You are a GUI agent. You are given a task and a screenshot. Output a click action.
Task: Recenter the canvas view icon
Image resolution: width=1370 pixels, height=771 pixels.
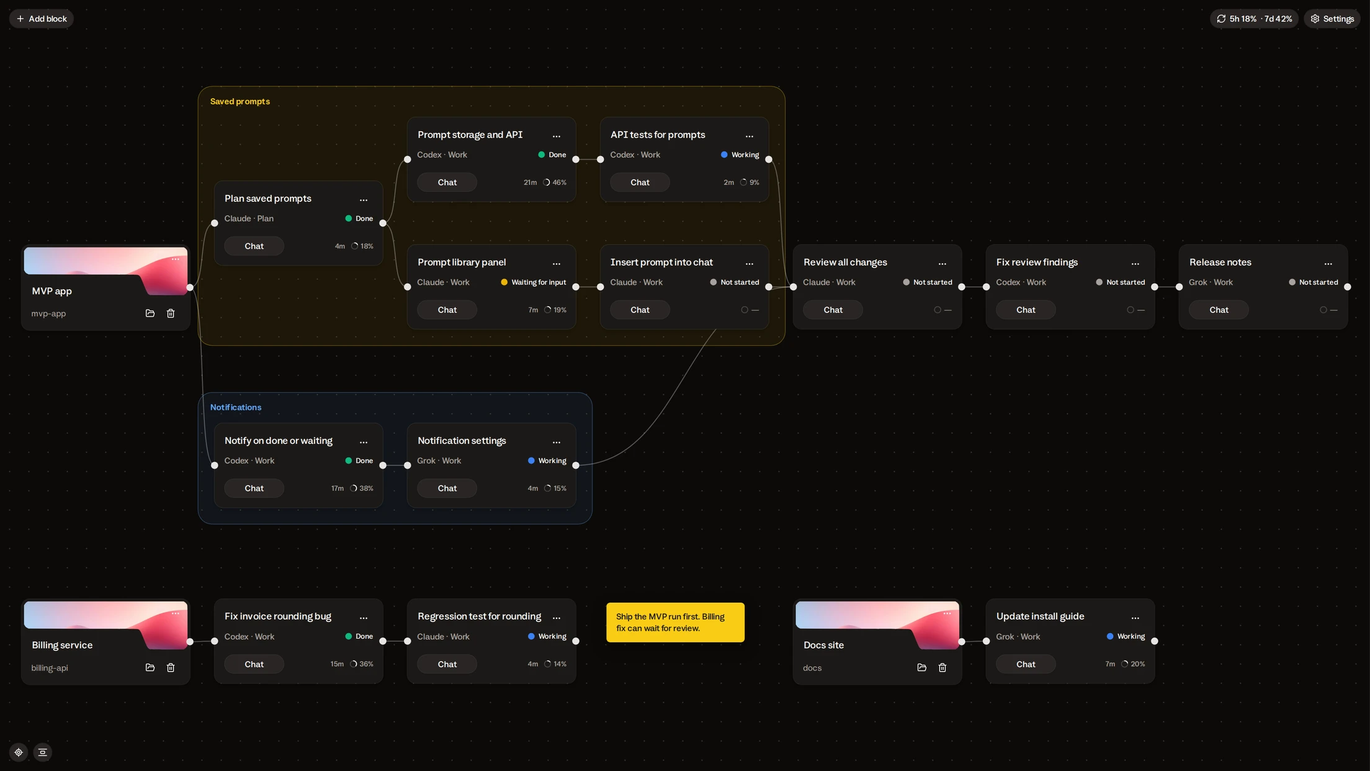click(x=19, y=752)
